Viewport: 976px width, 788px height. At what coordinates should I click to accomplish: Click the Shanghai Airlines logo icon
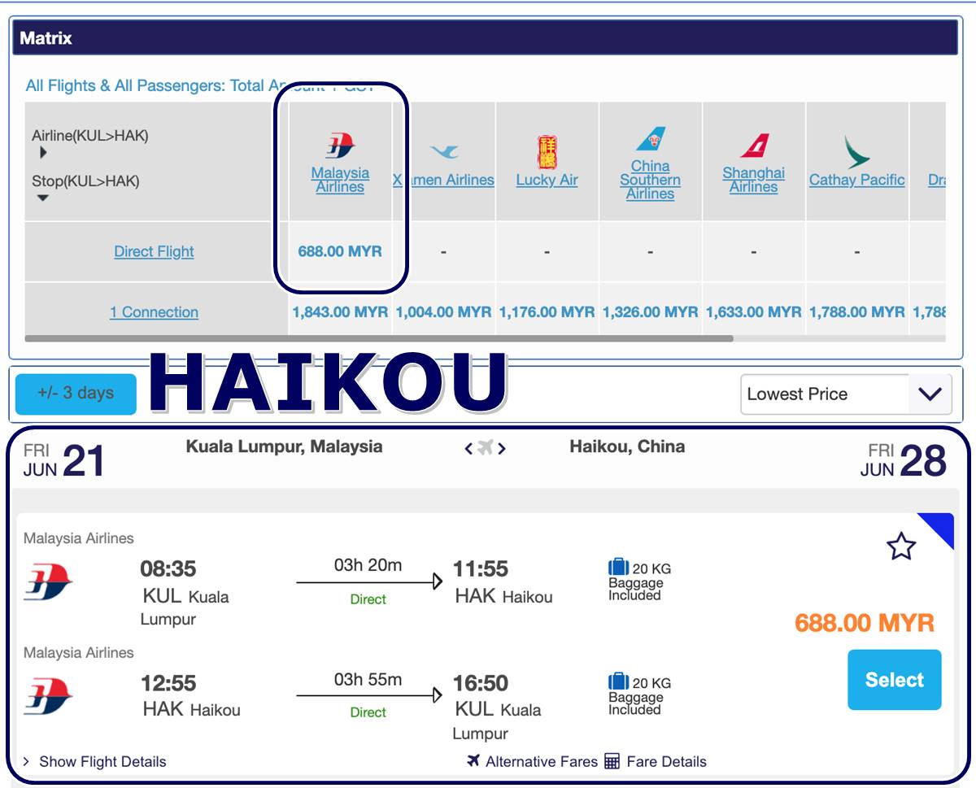[754, 146]
